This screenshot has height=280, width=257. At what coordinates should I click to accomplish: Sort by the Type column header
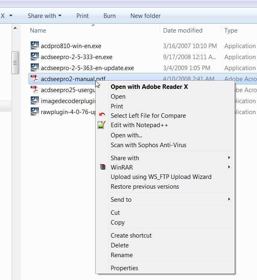231,31
